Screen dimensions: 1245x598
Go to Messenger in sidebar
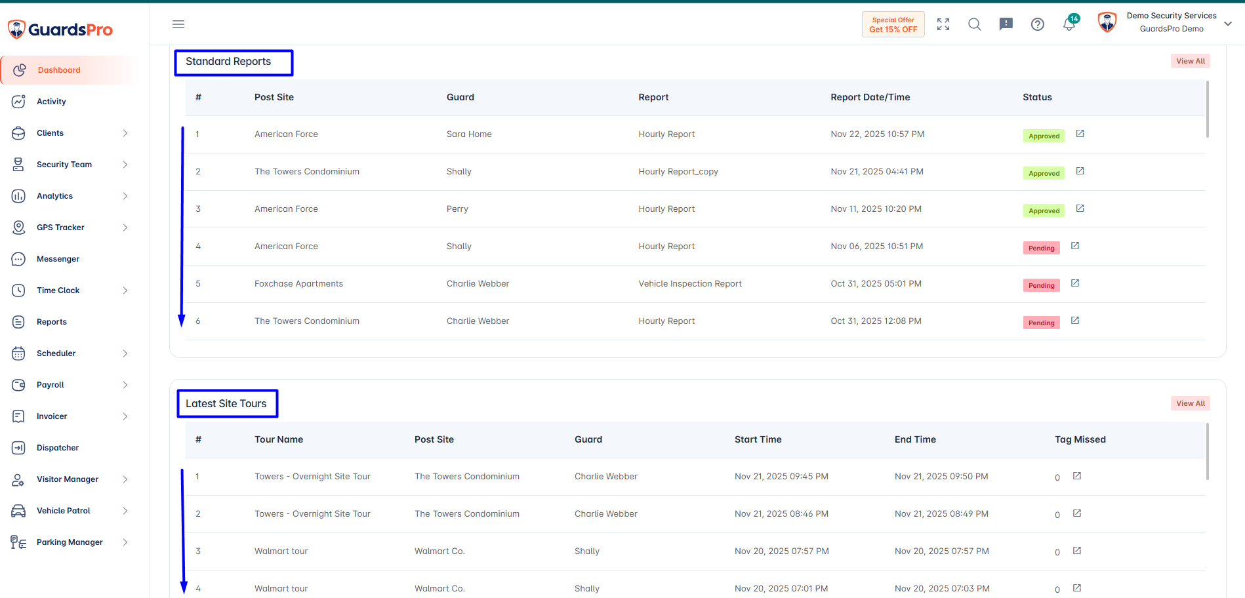[58, 259]
